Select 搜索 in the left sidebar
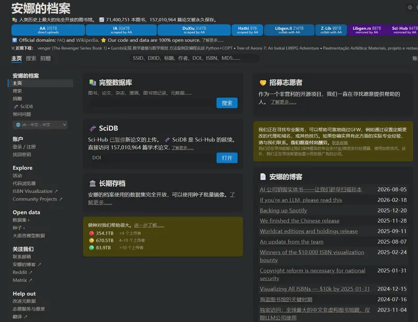 click(x=17, y=91)
